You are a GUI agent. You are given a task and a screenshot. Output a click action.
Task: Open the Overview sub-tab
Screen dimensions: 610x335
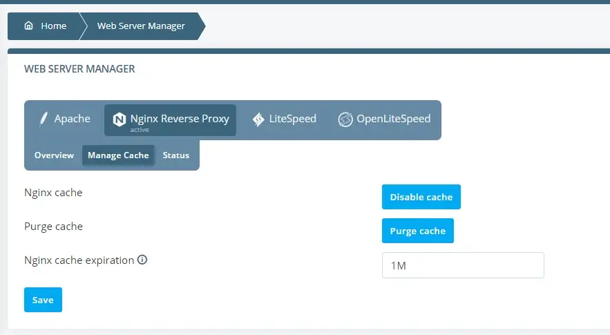point(54,155)
